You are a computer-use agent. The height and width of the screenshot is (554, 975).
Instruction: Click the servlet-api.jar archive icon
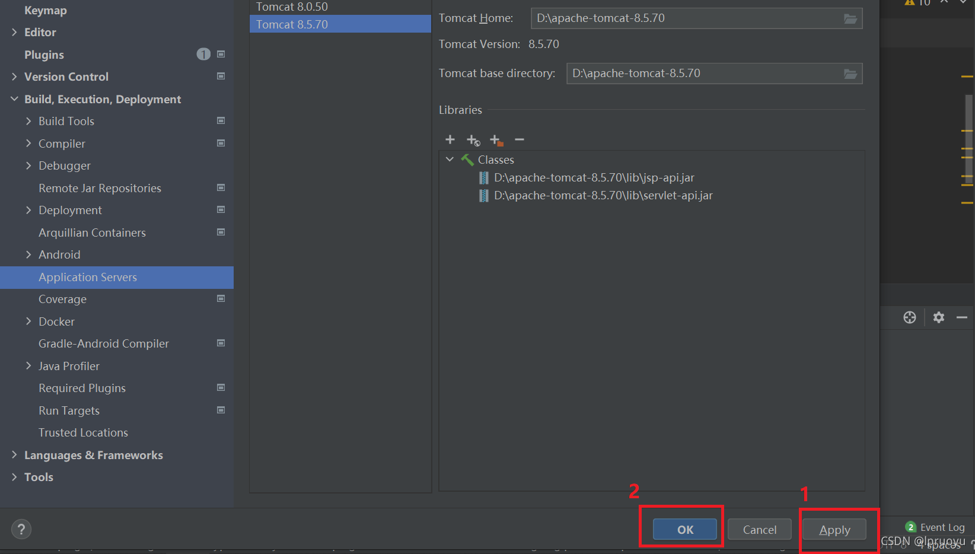click(x=484, y=196)
